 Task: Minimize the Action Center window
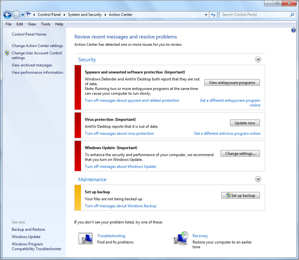tap(269, 3)
